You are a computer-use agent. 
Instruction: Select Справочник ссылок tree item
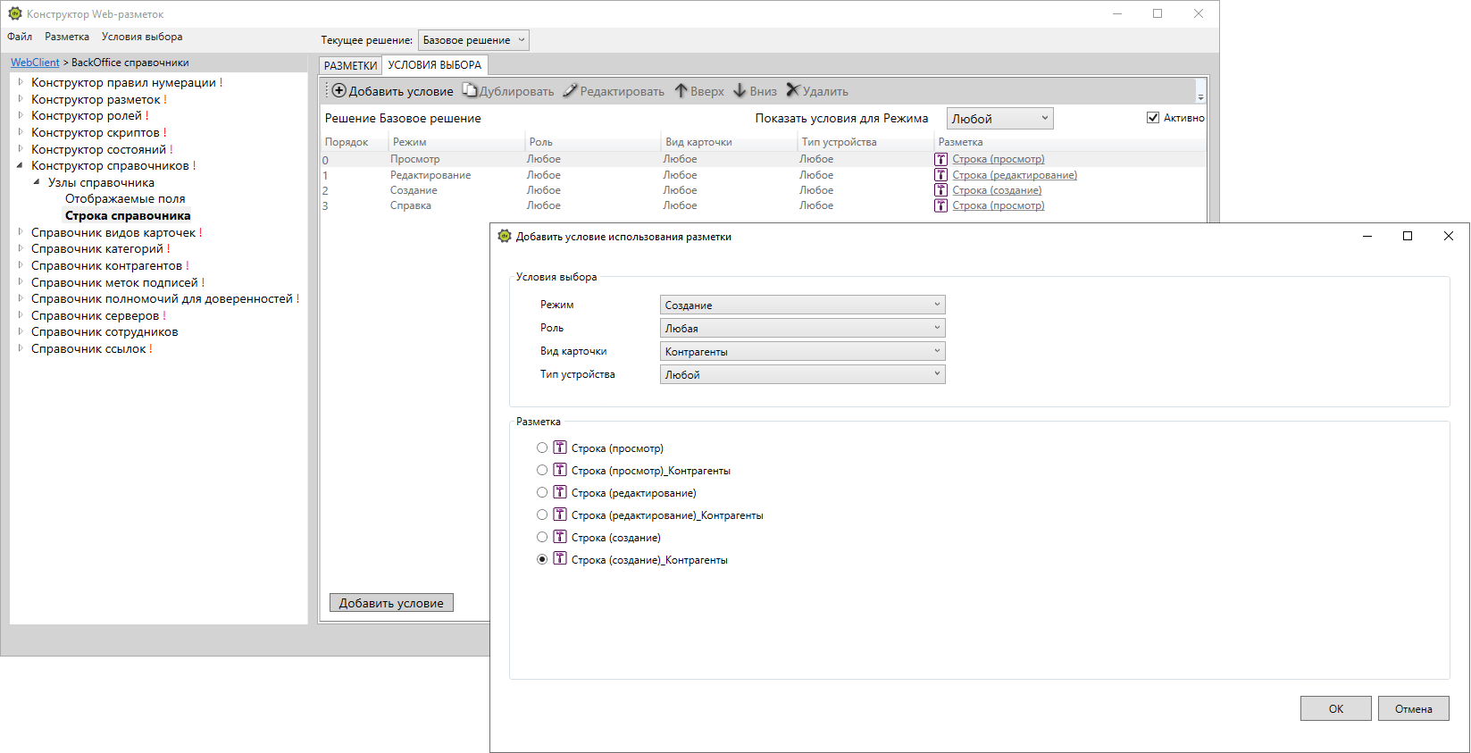(88, 348)
